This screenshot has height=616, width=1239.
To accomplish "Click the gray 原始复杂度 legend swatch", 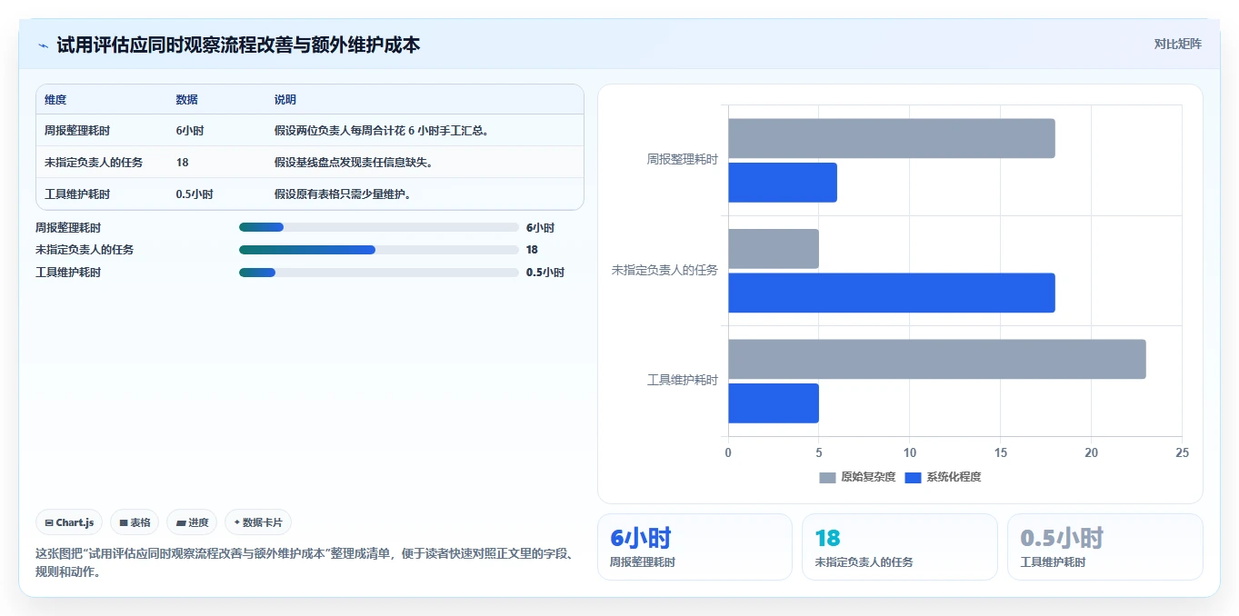I will point(827,477).
